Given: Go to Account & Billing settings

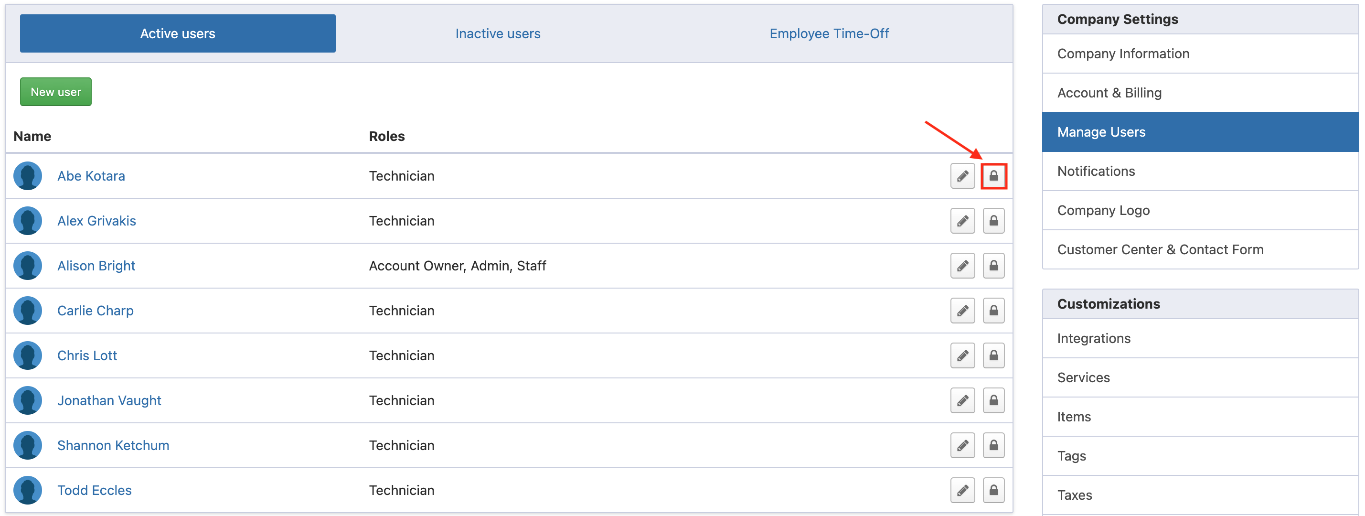Looking at the screenshot, I should click(1109, 93).
